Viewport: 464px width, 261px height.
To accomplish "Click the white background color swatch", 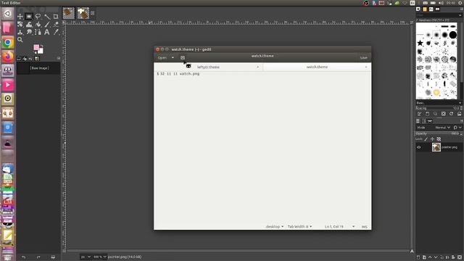I will coord(41,51).
